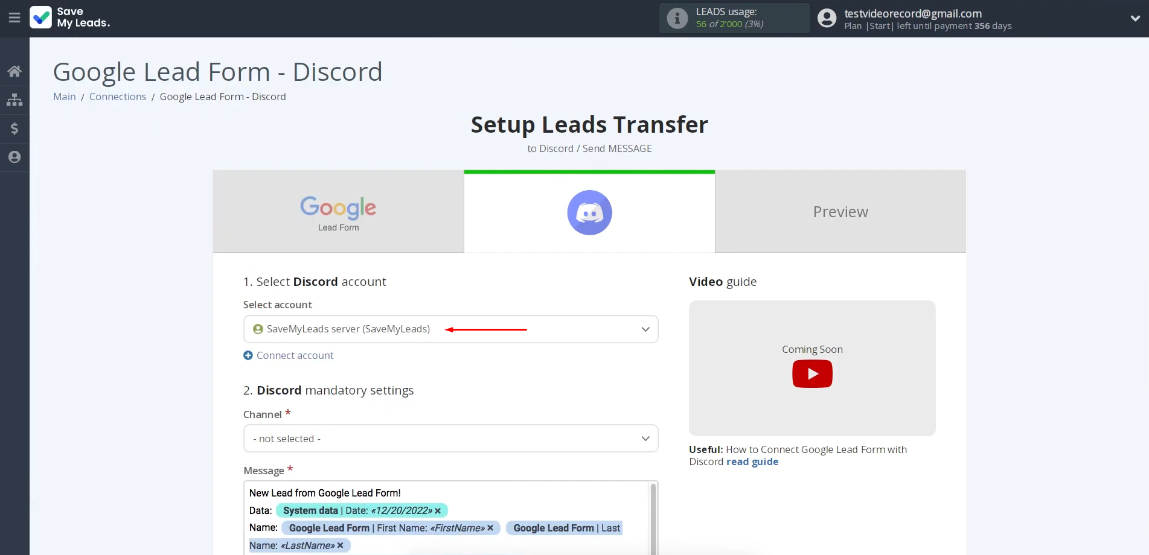1149x555 pixels.
Task: Click the Connect account link
Action: 295,355
